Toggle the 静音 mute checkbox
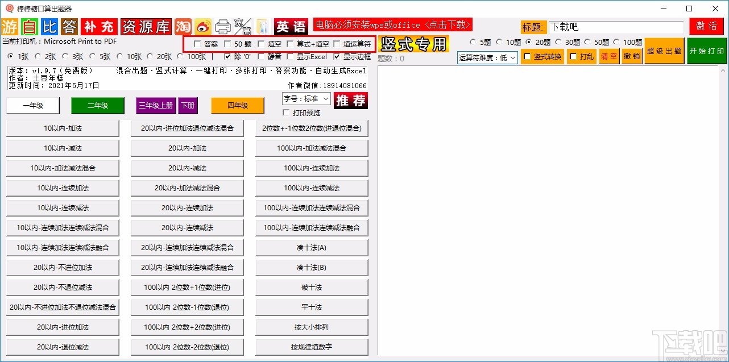This screenshot has width=729, height=362. tap(260, 56)
